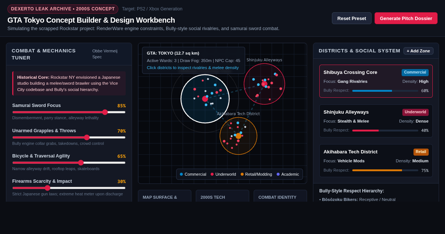Click the orange Akihabara circle on map
Image resolution: width=445 pixels, height=234 pixels.
(238, 136)
